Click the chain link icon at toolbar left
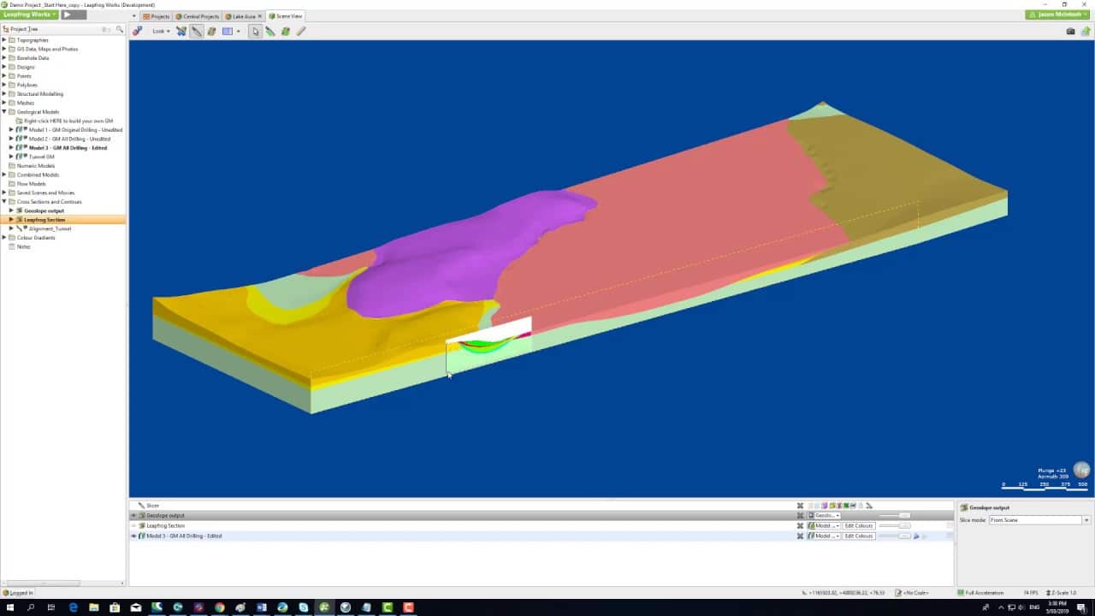 [x=137, y=31]
